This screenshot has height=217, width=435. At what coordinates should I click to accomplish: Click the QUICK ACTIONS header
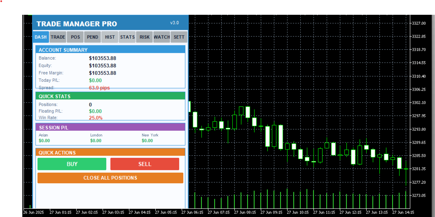coord(110,152)
